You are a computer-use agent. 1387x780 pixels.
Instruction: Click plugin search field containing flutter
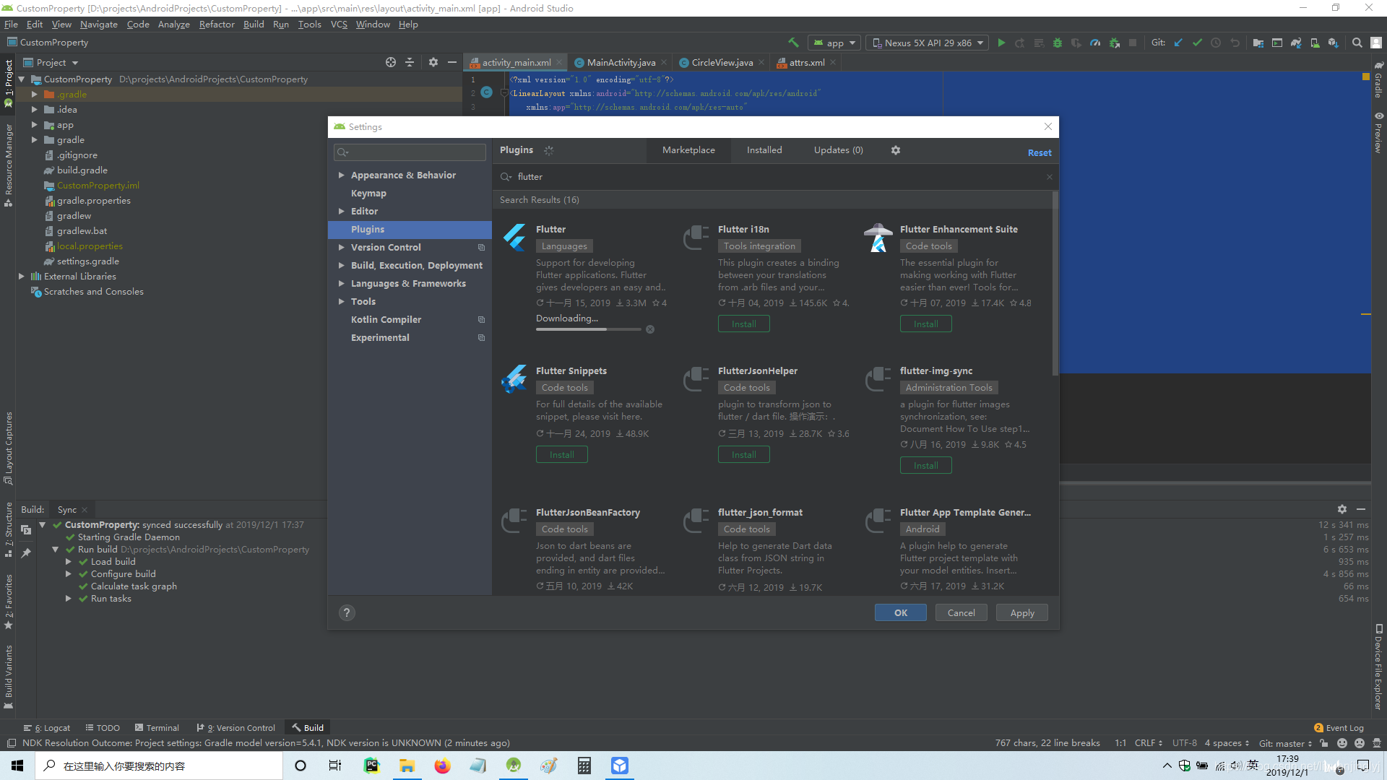(776, 177)
